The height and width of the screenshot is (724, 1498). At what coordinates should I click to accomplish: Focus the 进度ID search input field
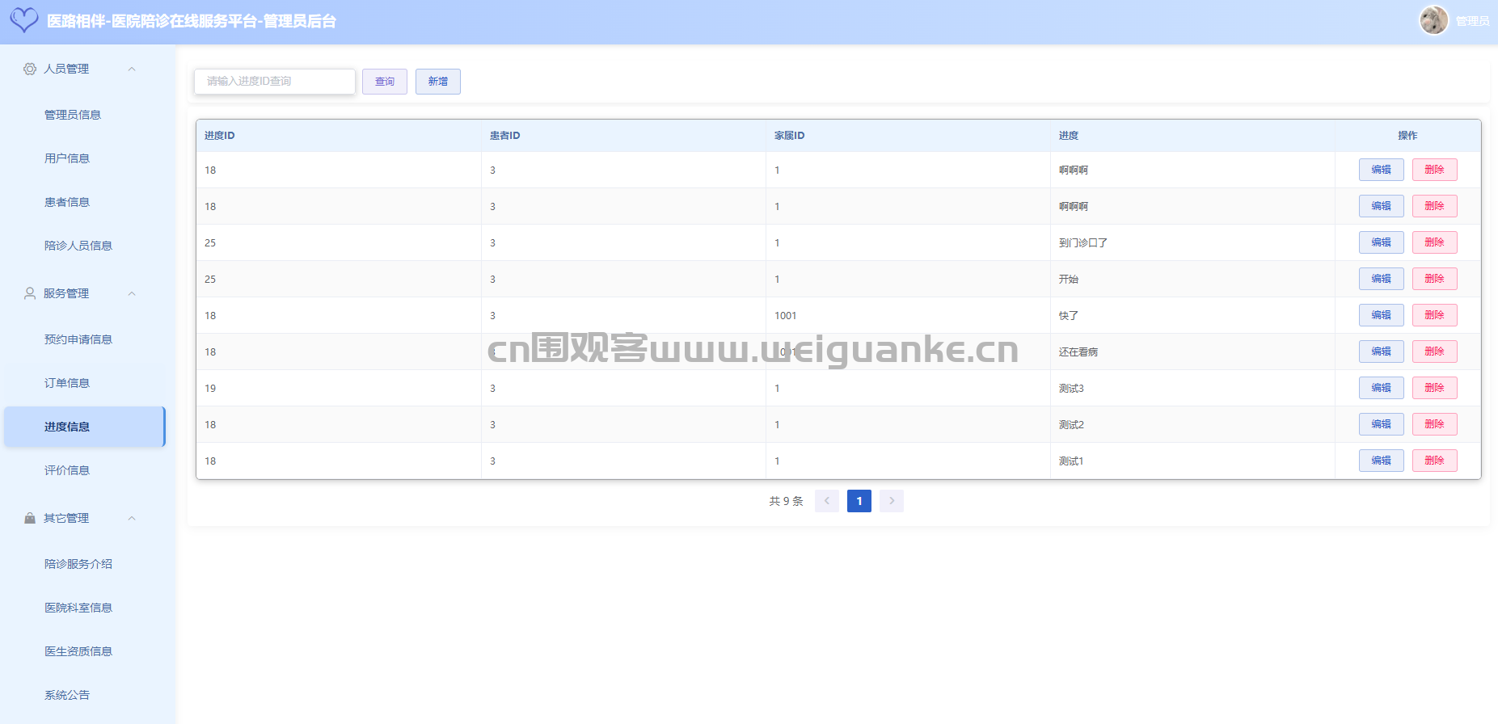coord(274,82)
